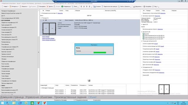Click Изменить link for Назначение оборудования

click(x=162, y=73)
